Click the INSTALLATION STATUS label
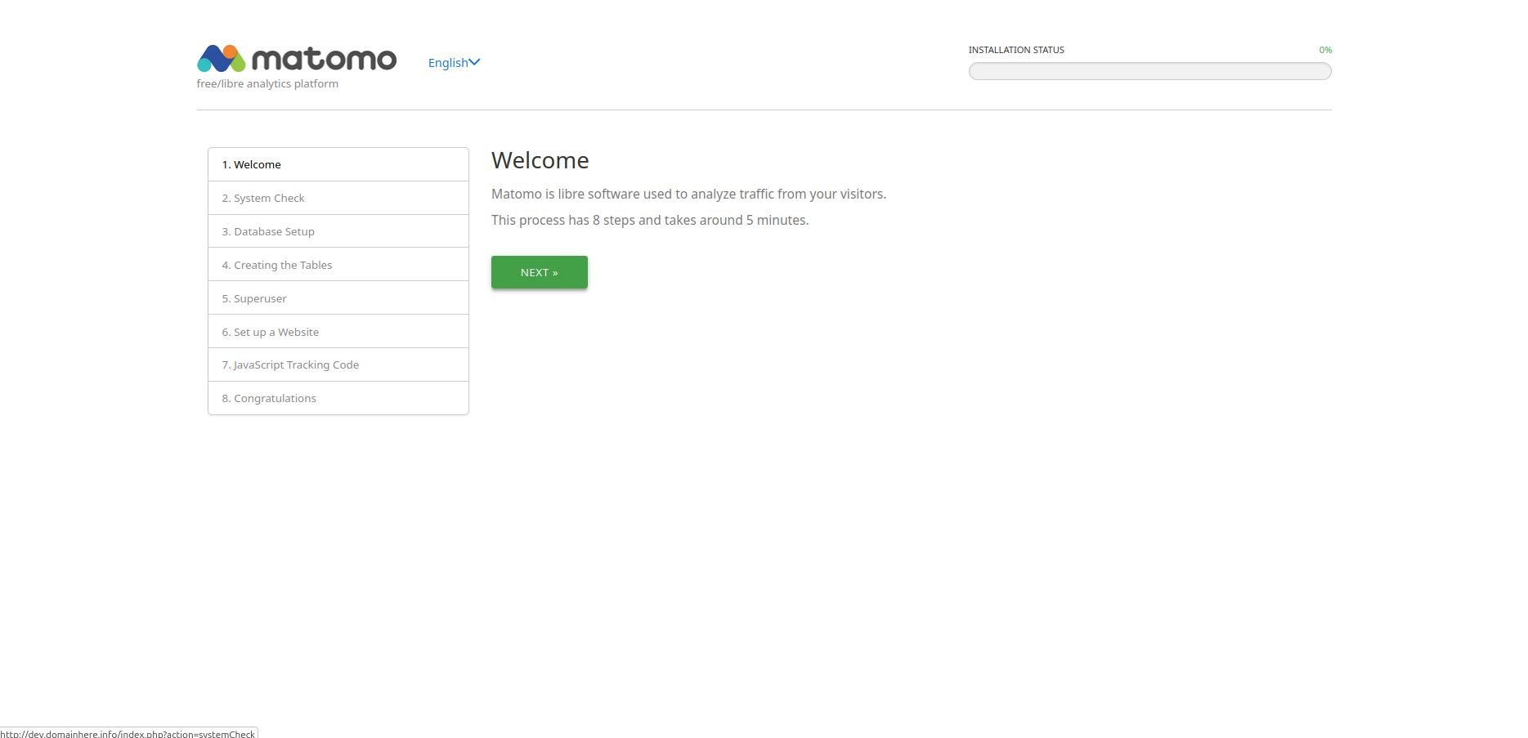Image resolution: width=1528 pixels, height=738 pixels. pyautogui.click(x=1016, y=50)
